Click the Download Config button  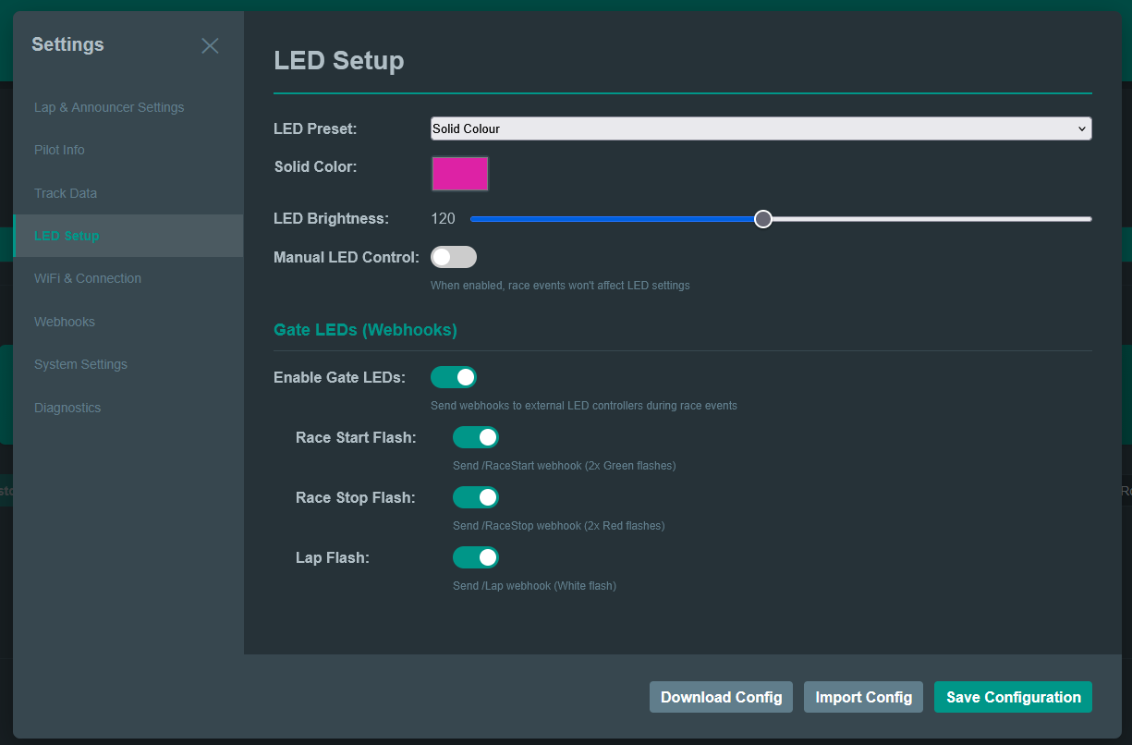[x=721, y=697]
